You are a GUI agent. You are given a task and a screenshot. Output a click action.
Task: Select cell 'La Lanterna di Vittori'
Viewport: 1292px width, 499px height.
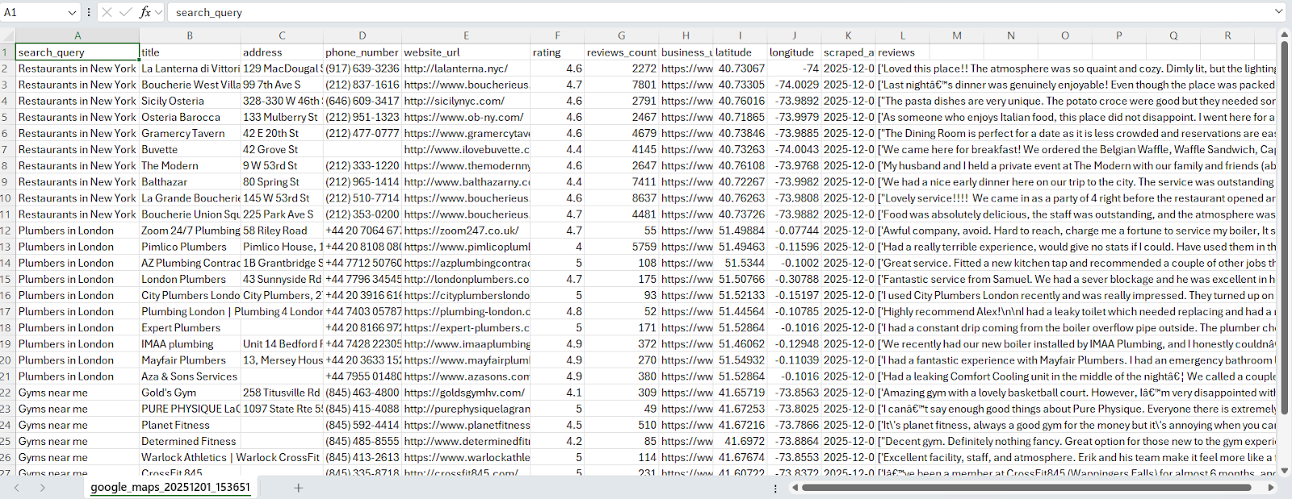tap(190, 69)
